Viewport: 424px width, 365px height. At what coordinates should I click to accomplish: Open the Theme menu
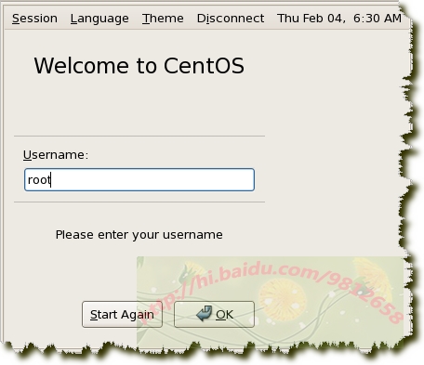tap(163, 19)
